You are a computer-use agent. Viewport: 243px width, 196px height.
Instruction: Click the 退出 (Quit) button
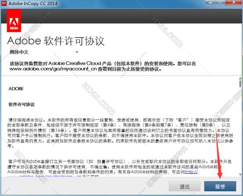[x=184, y=186]
